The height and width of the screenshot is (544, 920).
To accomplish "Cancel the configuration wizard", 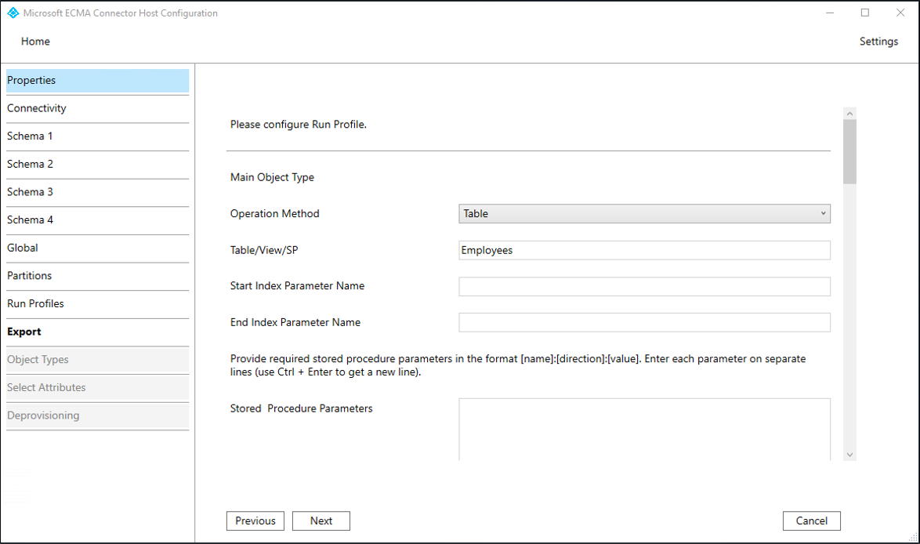I will tap(811, 520).
